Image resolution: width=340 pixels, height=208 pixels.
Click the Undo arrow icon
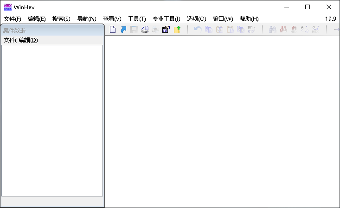tap(198, 30)
